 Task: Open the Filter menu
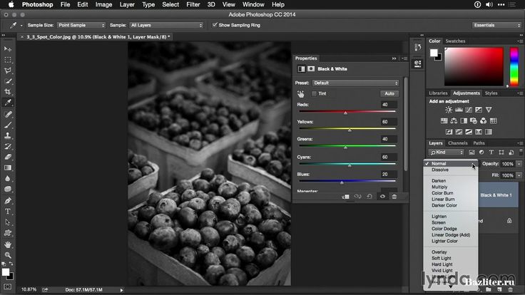coord(194,4)
